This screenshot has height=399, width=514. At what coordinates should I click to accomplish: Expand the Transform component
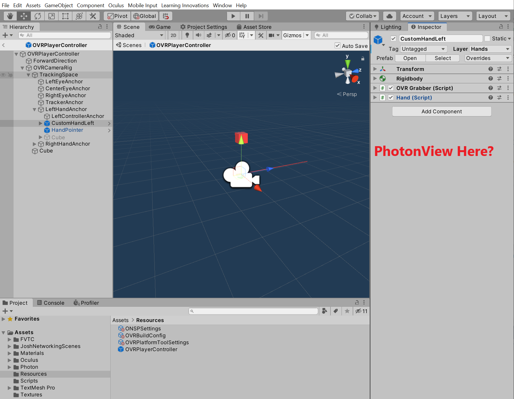(375, 69)
